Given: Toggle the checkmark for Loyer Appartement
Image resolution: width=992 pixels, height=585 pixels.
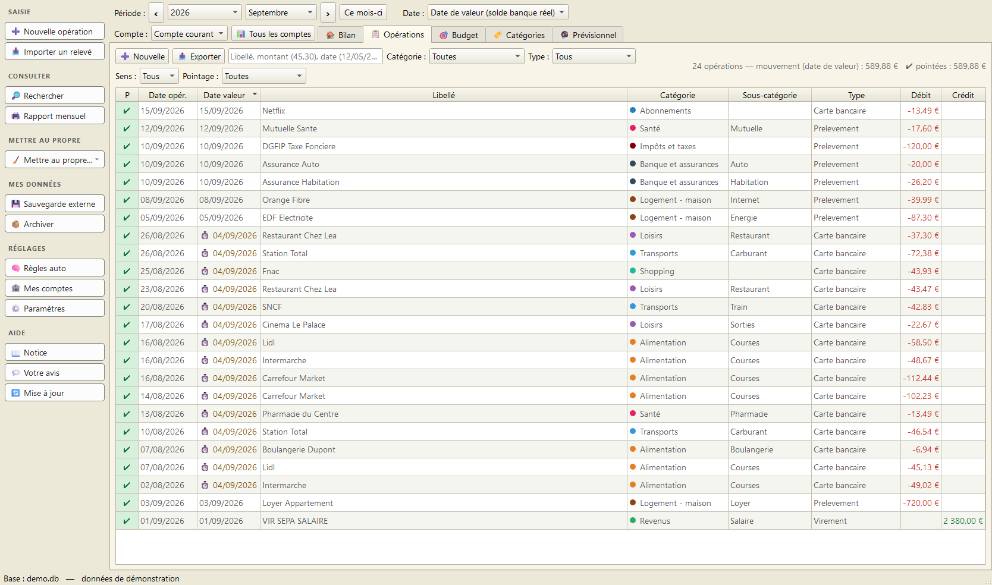Looking at the screenshot, I should (x=127, y=503).
